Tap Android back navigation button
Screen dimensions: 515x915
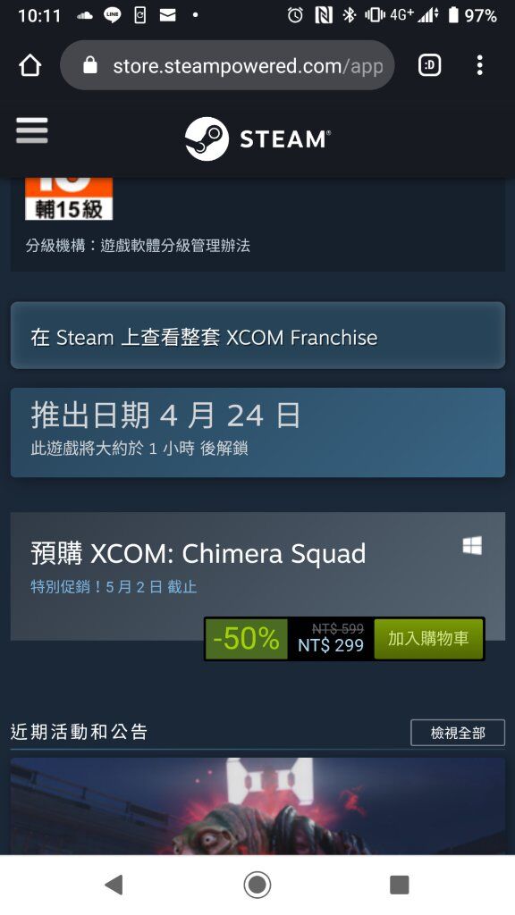114,886
